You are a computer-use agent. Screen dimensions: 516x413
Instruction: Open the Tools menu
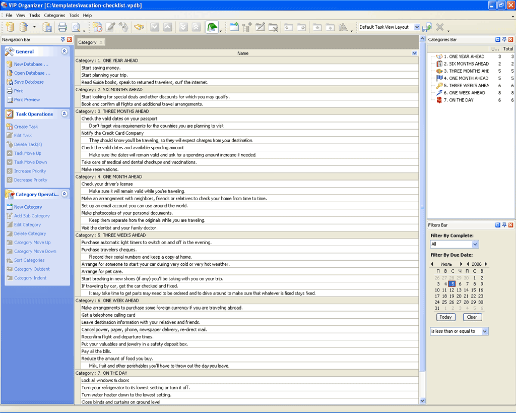[74, 16]
